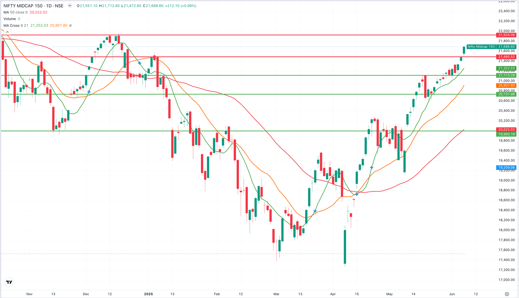
Task: Click the blue 19,259.06 price axis label
Action: (x=506, y=167)
